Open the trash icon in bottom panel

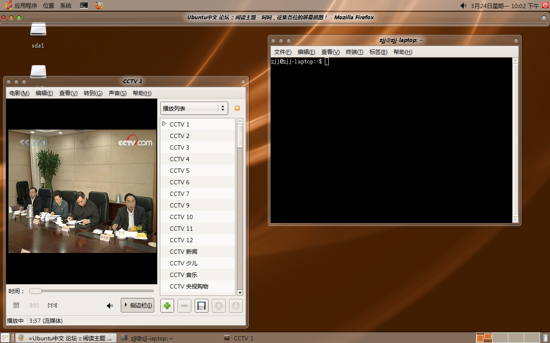(x=545, y=338)
